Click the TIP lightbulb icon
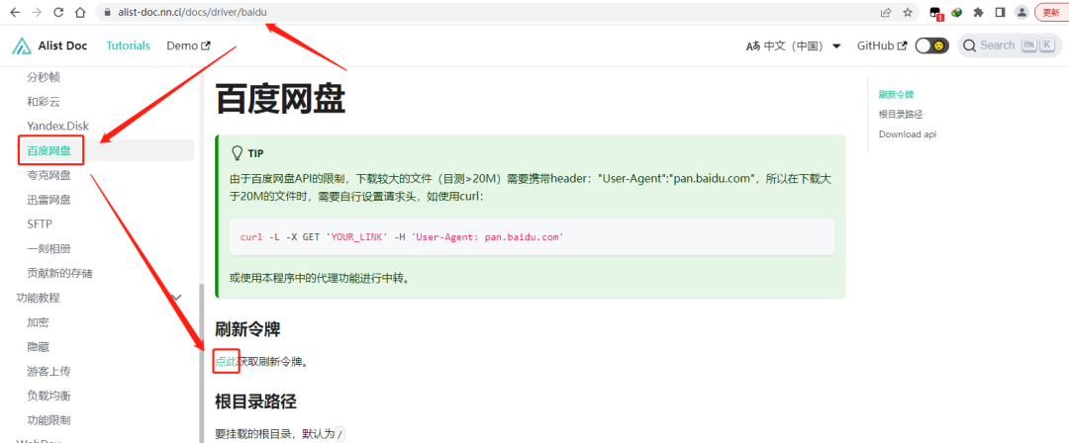The height and width of the screenshot is (443, 1069). 238,152
